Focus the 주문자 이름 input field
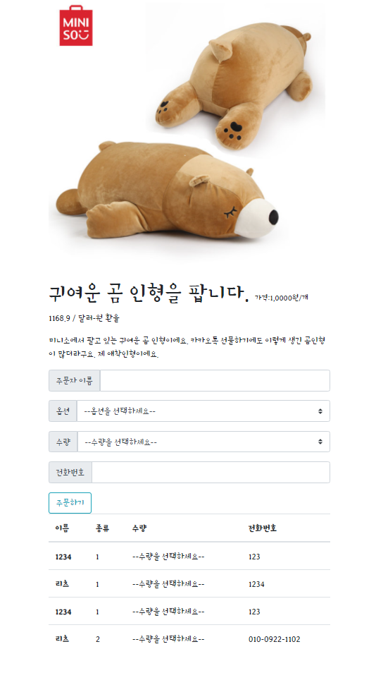376x673 pixels. point(215,381)
